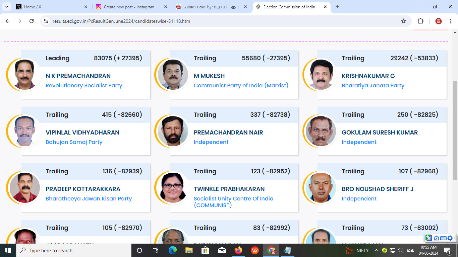Image resolution: width=458 pixels, height=257 pixels.
Task: Open a new browser tab
Action: coord(337,7)
